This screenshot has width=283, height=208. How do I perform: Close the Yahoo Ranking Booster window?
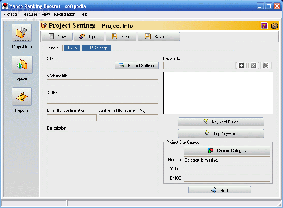277,6
